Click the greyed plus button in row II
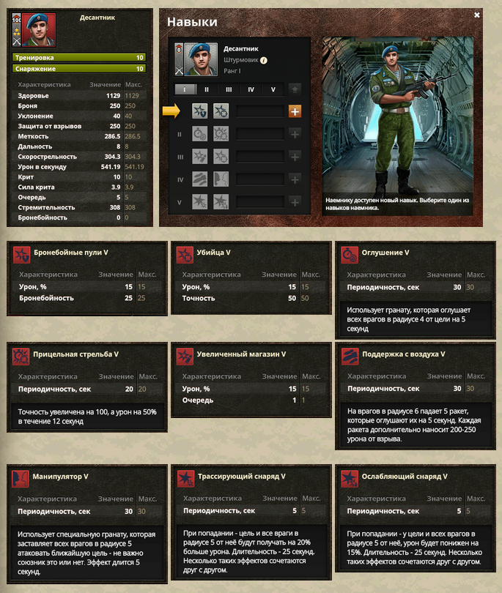The height and width of the screenshot is (593, 502). tap(295, 134)
